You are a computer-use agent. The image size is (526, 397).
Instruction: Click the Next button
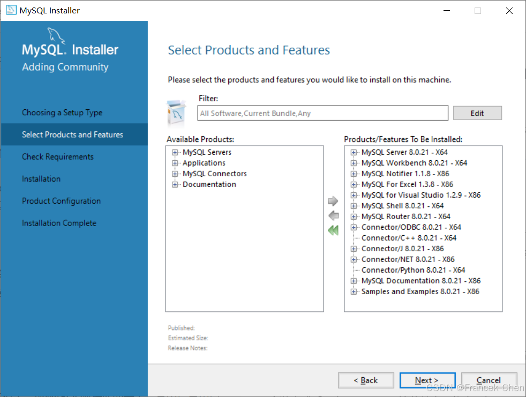427,380
